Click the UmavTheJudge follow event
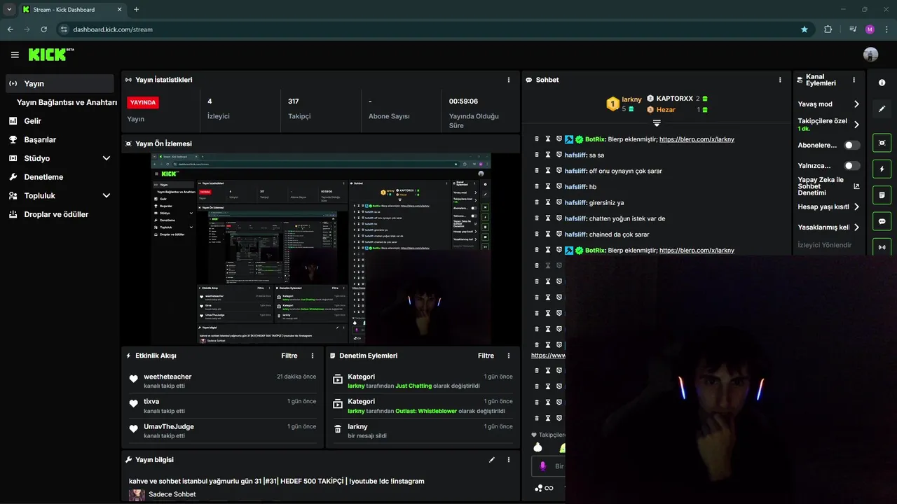 click(x=223, y=430)
